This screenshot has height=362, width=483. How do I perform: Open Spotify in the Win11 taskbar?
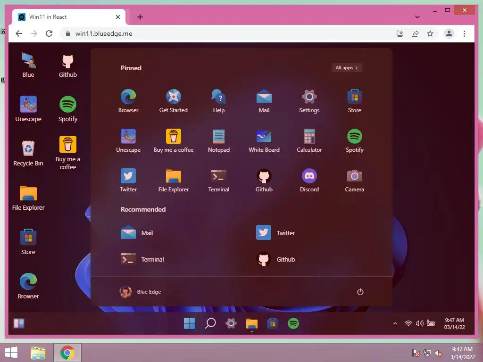[x=293, y=323]
